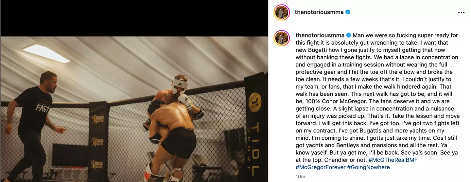Click the black bar above the photo

click(x=134, y=18)
